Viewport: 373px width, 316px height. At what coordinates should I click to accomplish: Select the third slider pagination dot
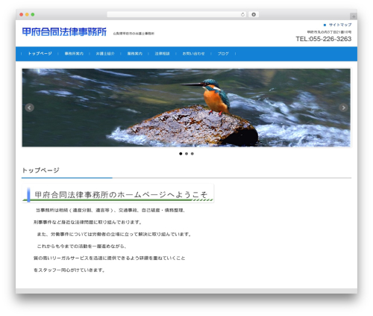[192, 154]
